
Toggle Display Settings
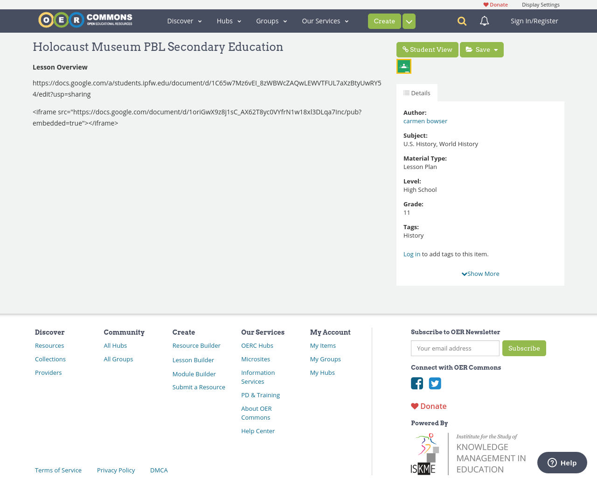[541, 4]
